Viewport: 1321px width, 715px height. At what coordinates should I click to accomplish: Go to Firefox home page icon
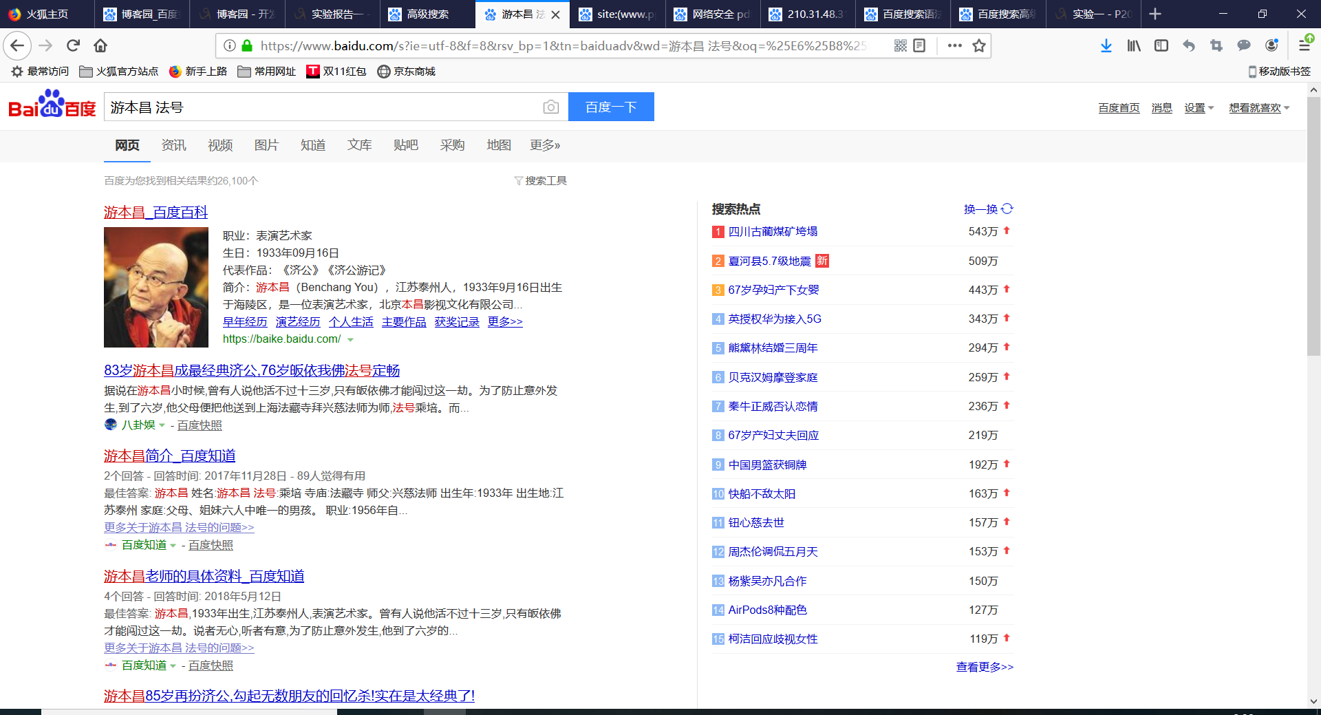click(x=100, y=45)
